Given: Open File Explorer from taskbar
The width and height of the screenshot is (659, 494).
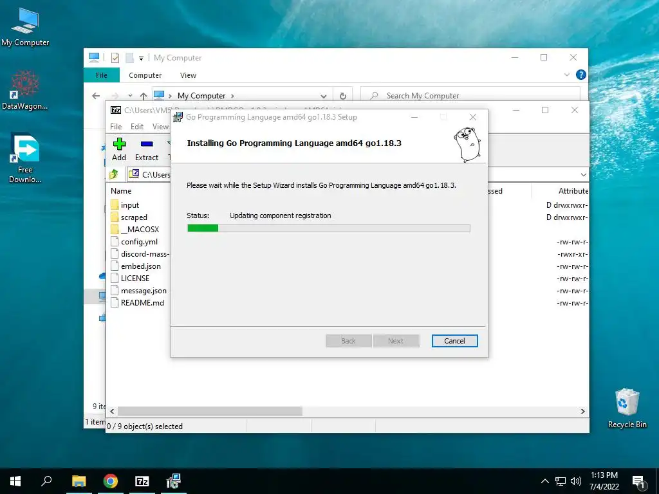Looking at the screenshot, I should pyautogui.click(x=79, y=481).
